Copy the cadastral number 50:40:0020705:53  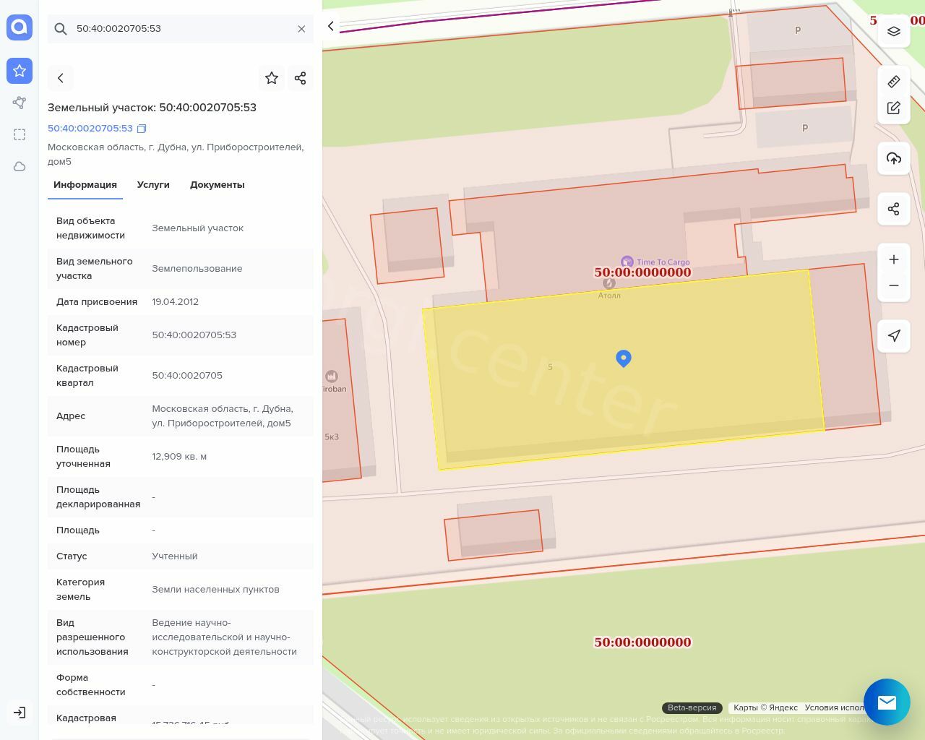[x=142, y=129]
